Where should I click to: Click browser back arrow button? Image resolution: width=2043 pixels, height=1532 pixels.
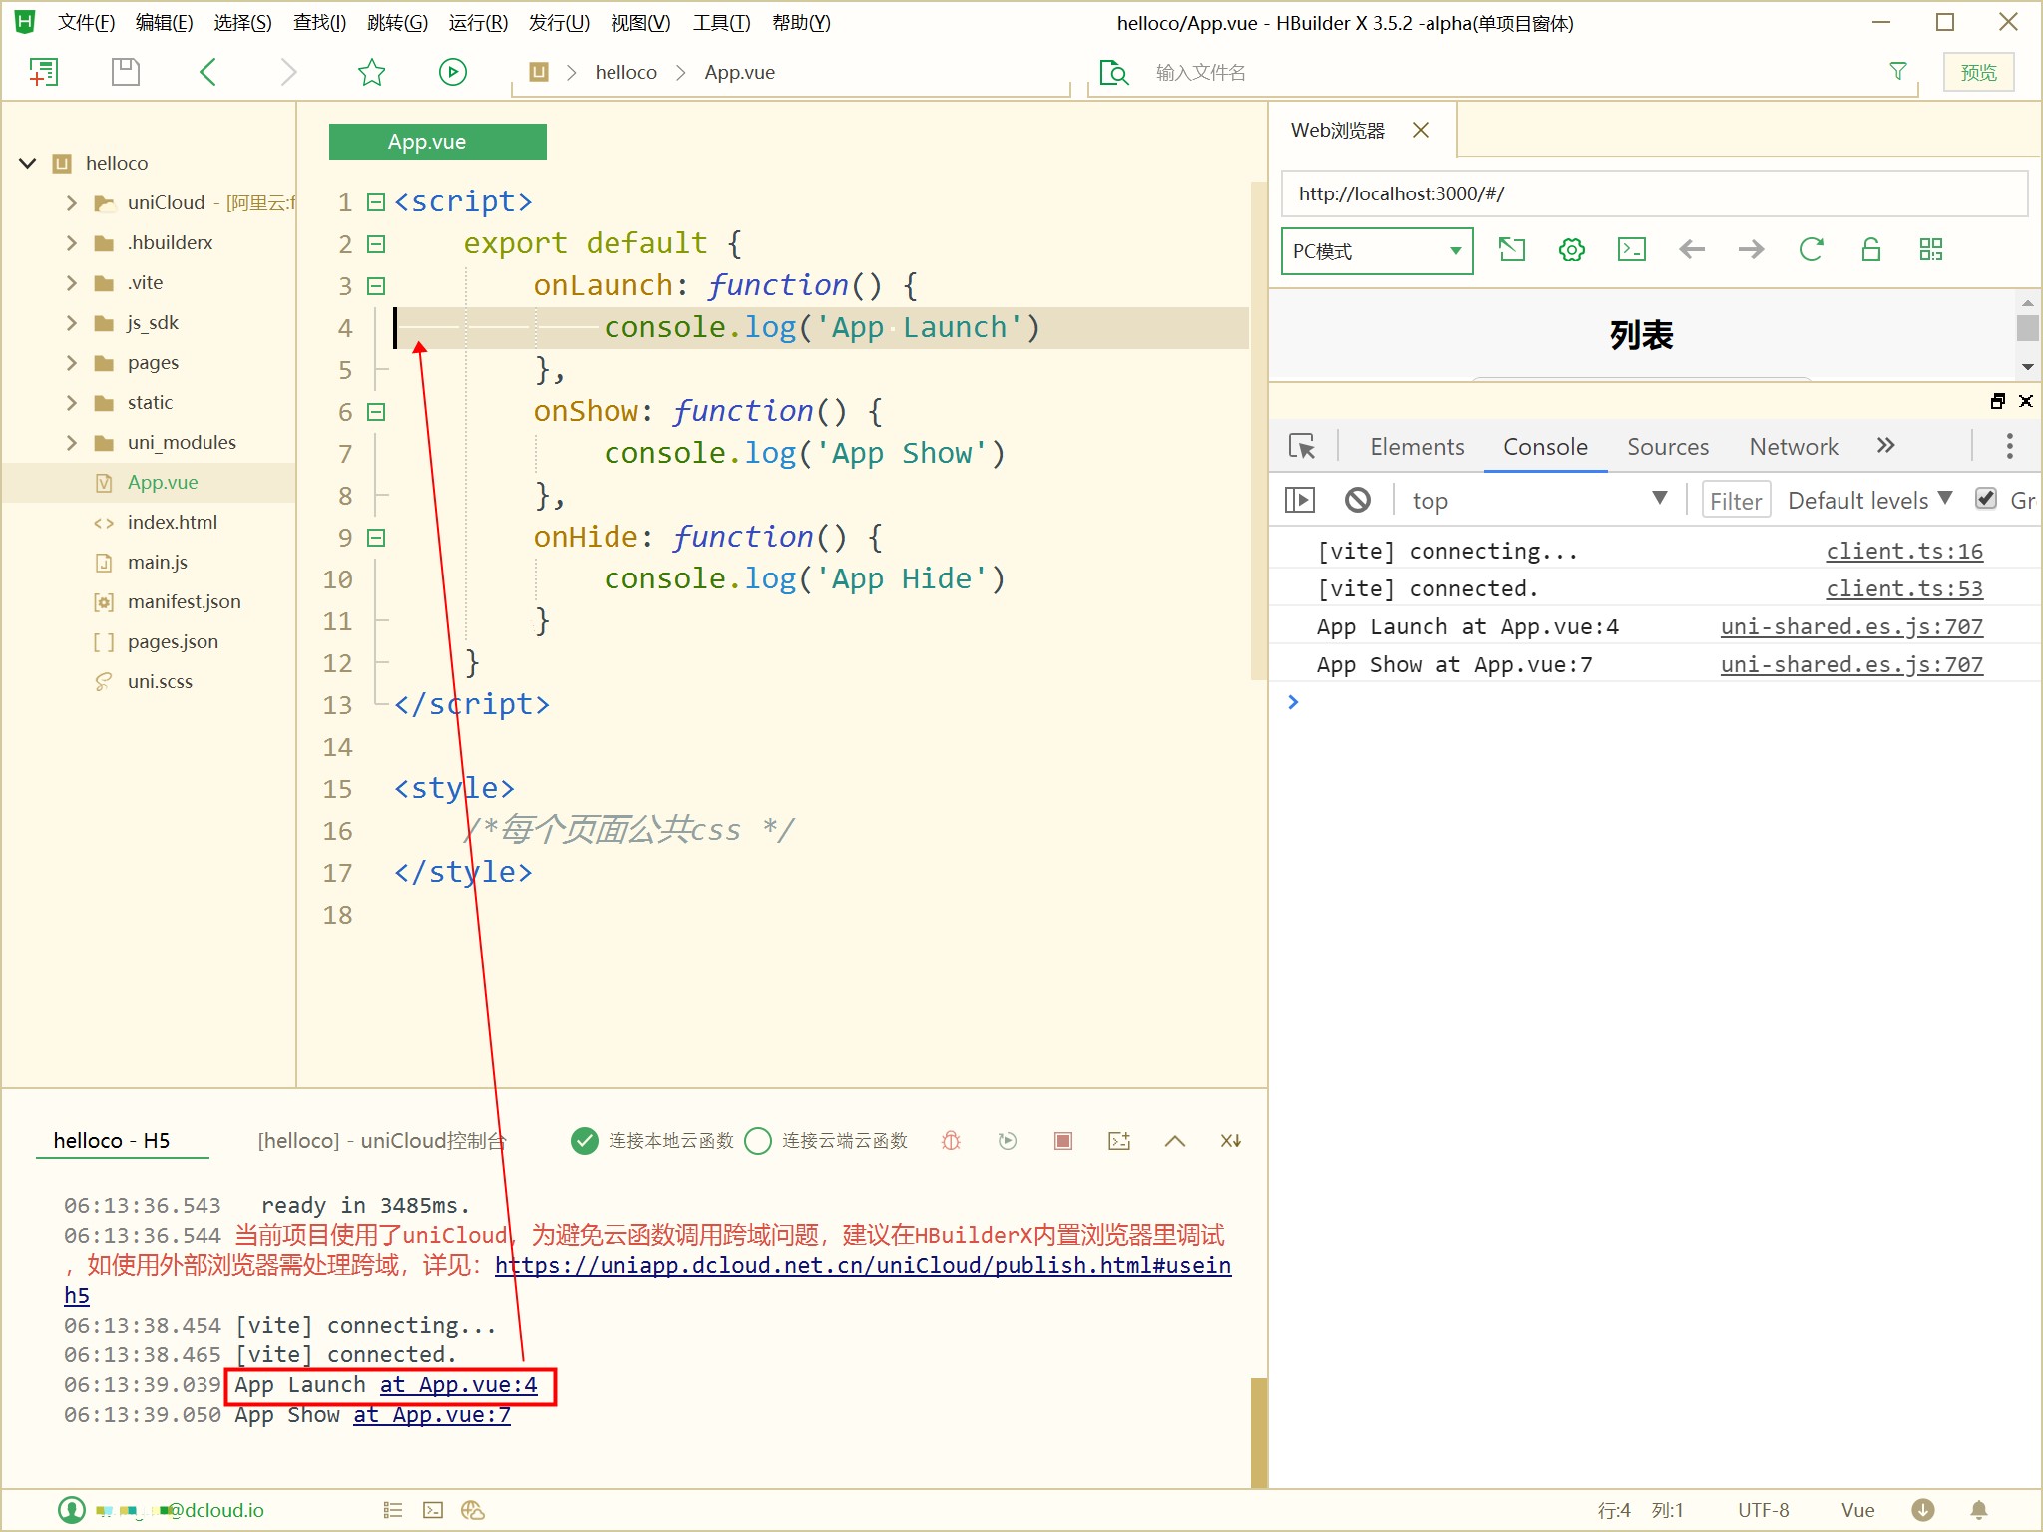click(x=1692, y=249)
